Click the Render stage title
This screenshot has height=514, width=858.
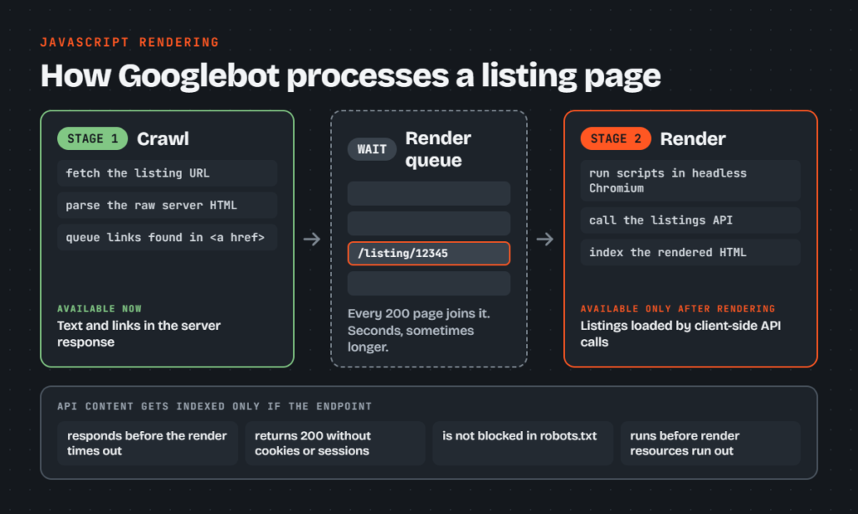tap(693, 139)
